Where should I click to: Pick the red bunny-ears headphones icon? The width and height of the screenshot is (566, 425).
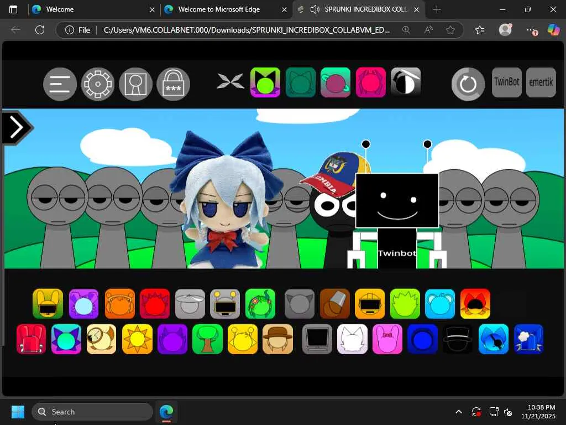(x=32, y=339)
